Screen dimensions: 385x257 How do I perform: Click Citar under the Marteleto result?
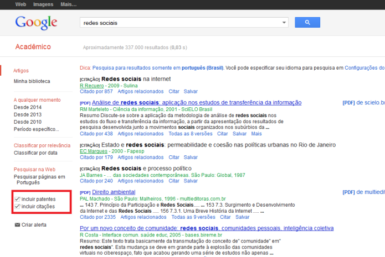click(222, 134)
